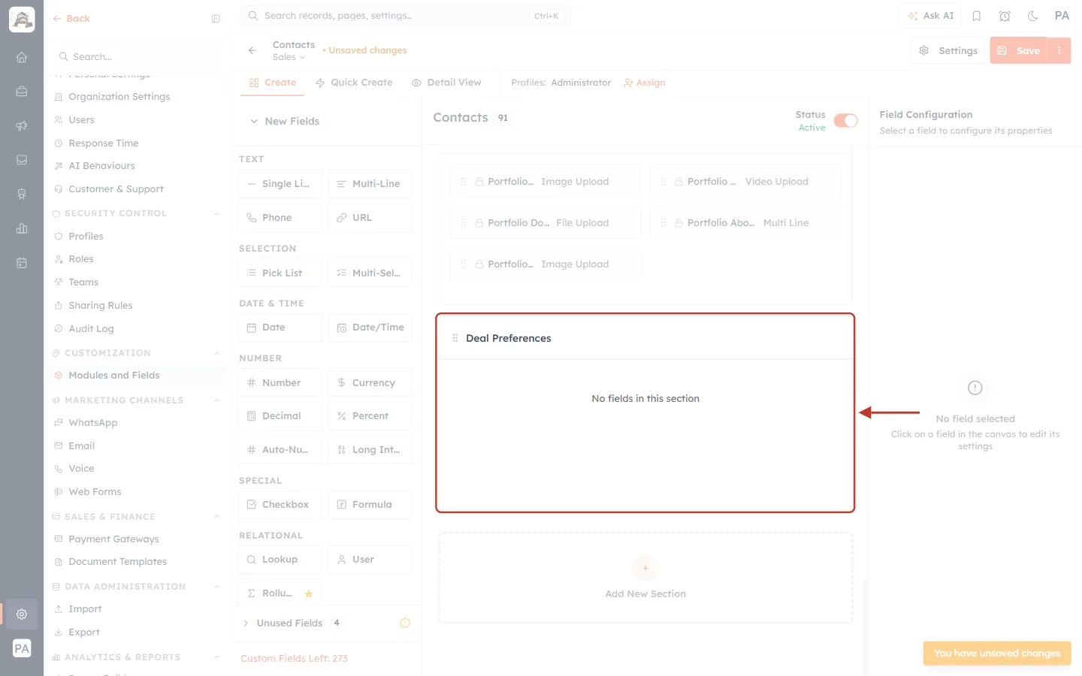The width and height of the screenshot is (1082, 676).
Task: Add a Formula field from palette
Action: [370, 505]
